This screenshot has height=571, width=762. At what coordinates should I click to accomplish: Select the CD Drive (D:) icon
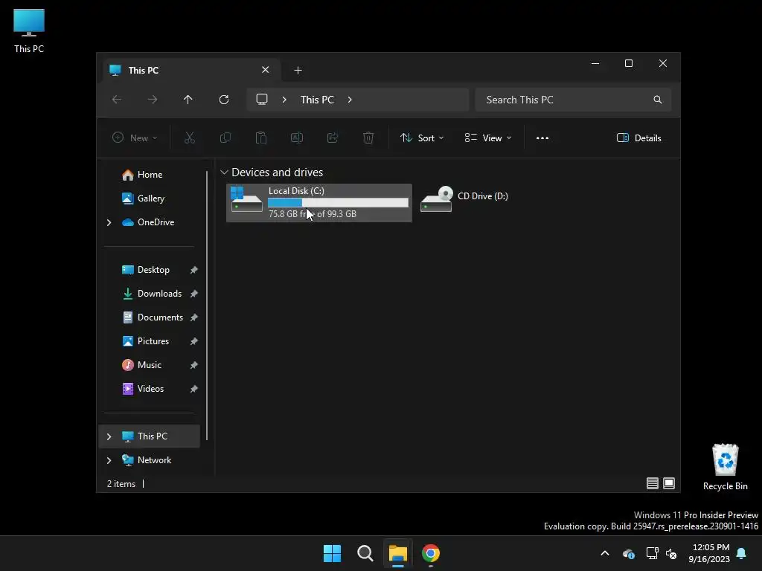(x=436, y=199)
